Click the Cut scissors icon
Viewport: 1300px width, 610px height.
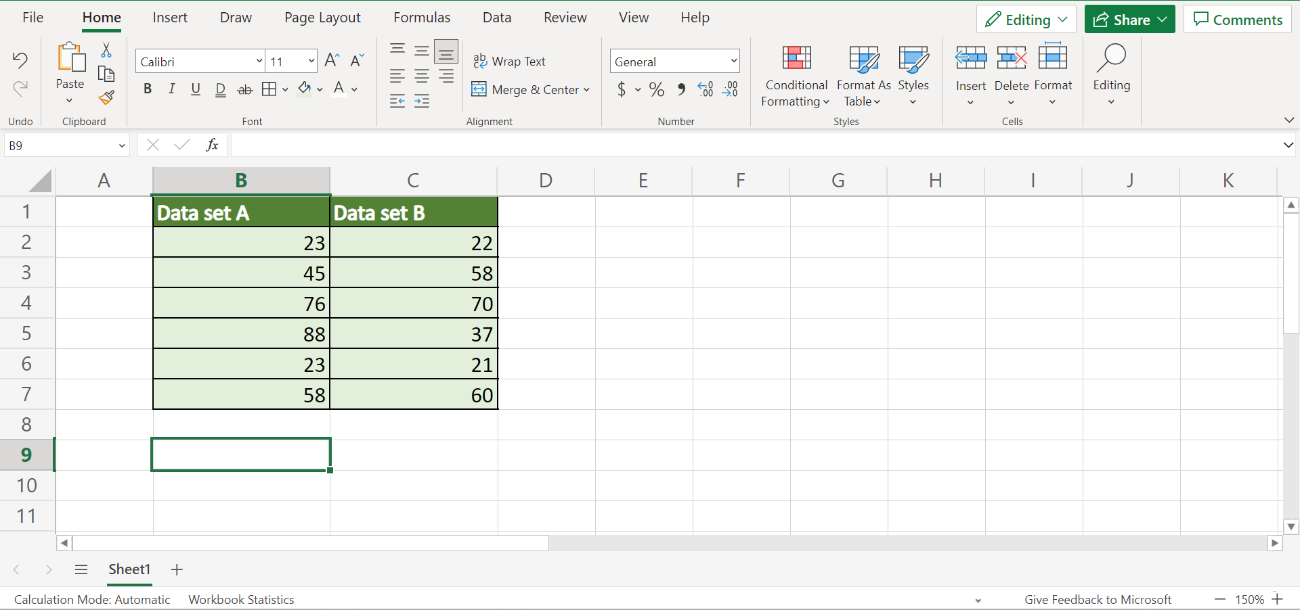(x=106, y=50)
